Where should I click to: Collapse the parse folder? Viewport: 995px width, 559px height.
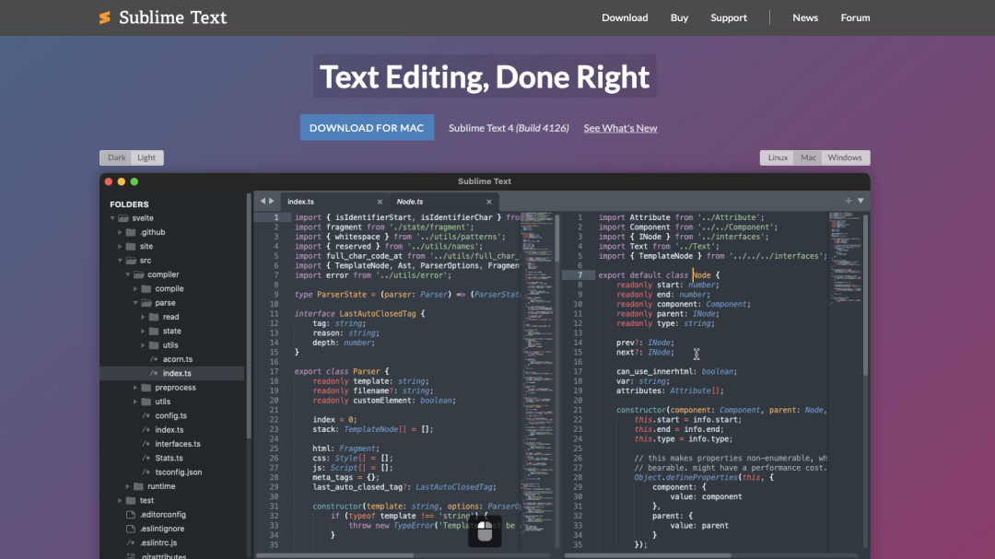(x=135, y=303)
